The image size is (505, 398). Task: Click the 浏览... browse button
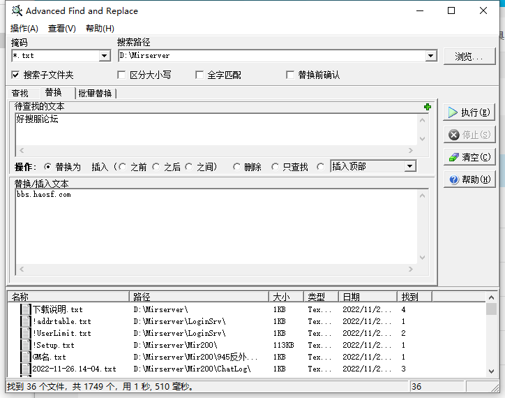(469, 57)
